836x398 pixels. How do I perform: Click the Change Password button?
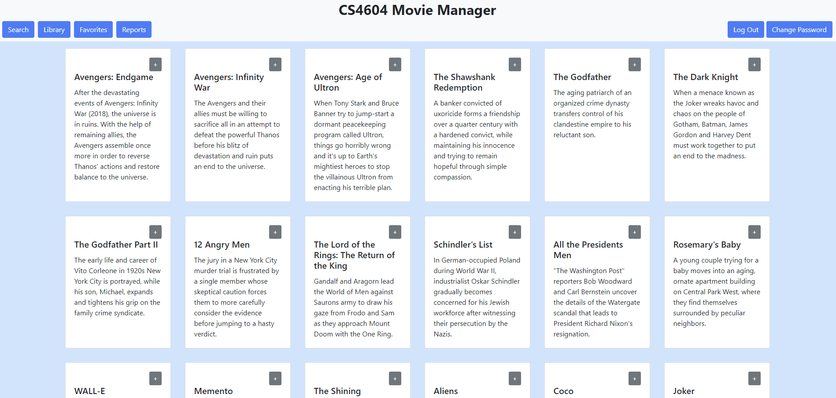point(799,29)
